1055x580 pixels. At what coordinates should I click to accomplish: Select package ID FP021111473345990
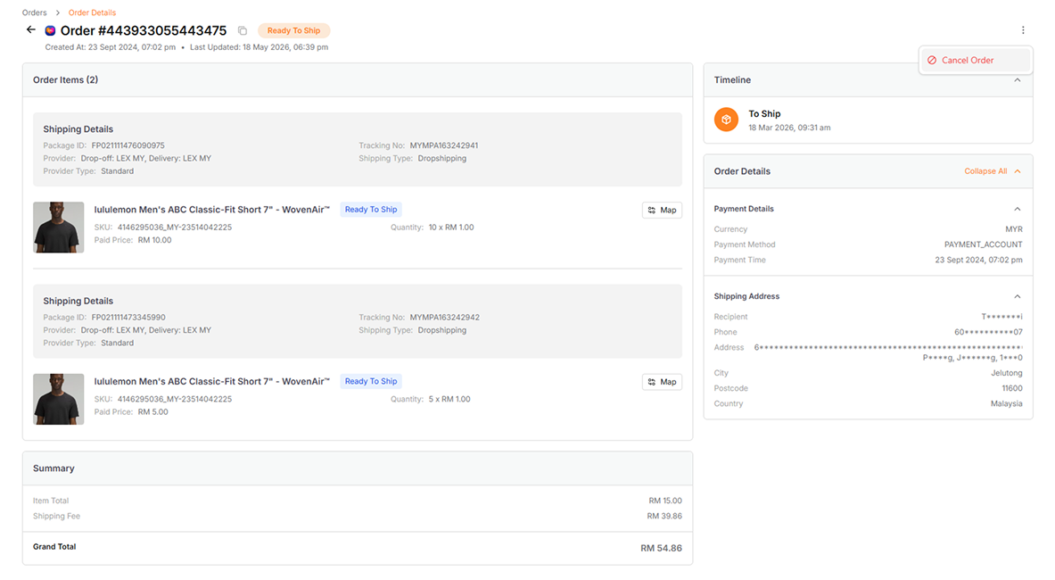pyautogui.click(x=128, y=318)
